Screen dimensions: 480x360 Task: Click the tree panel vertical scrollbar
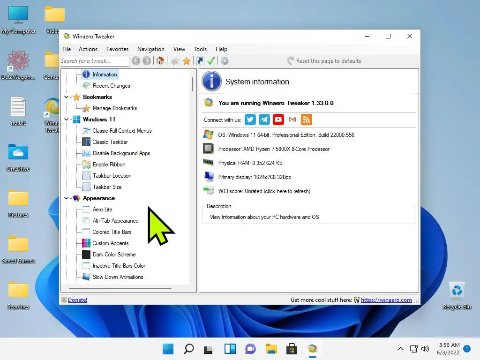coord(193,84)
